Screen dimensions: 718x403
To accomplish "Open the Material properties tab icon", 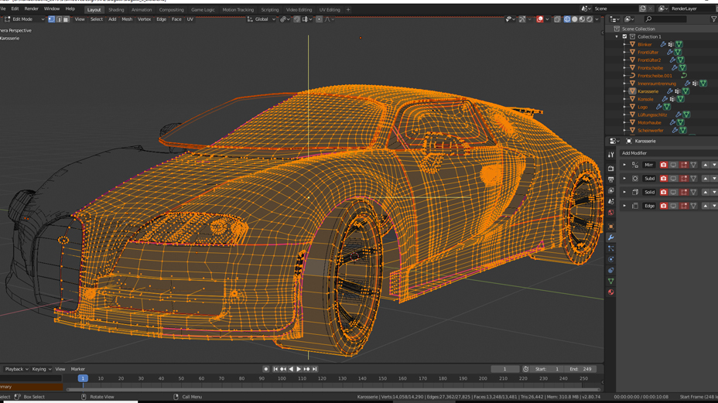I will (611, 292).
